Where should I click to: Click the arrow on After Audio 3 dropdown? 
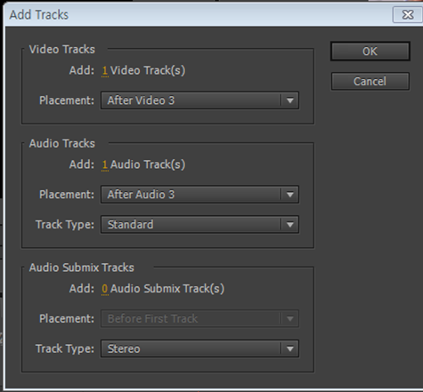pos(290,195)
